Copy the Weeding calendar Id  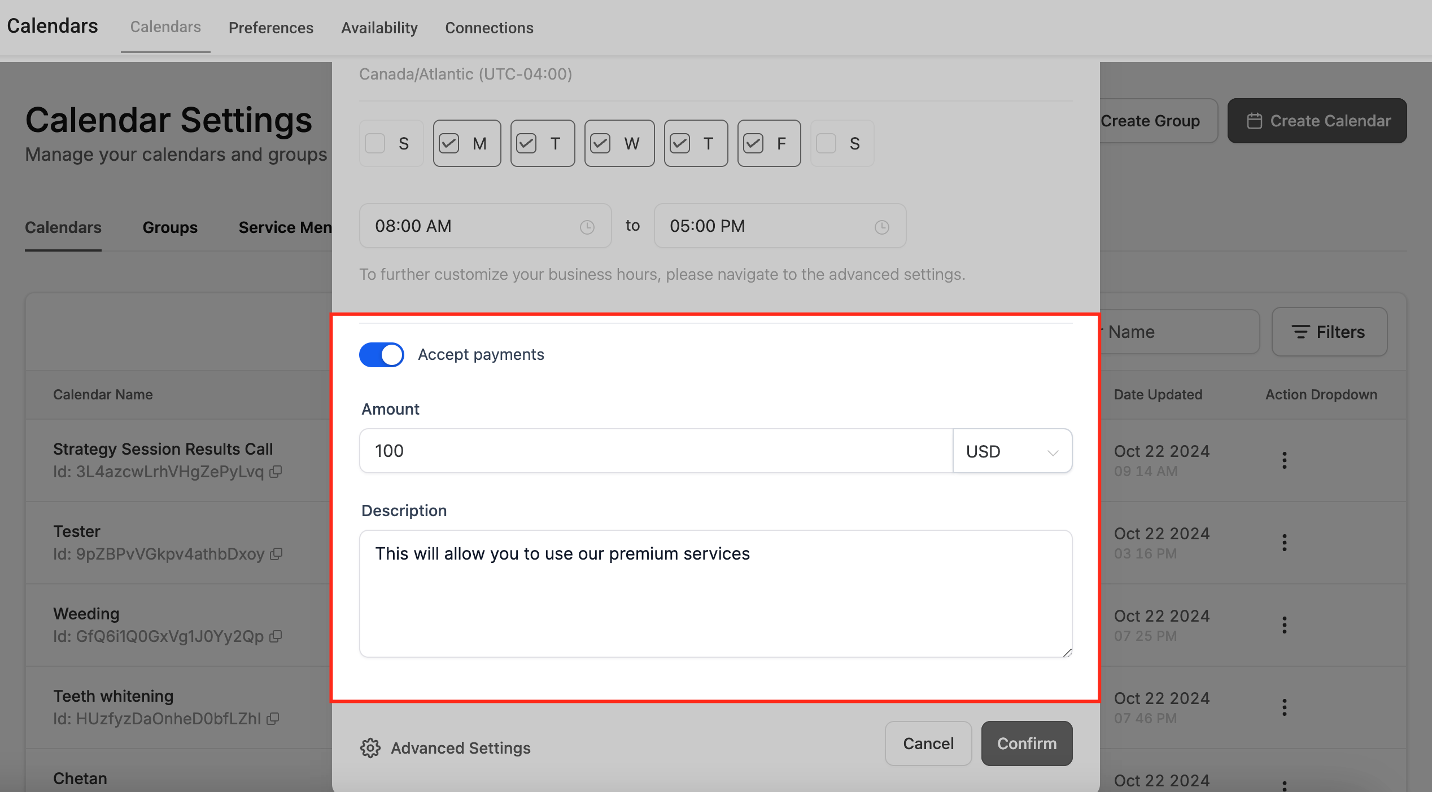pyautogui.click(x=276, y=636)
